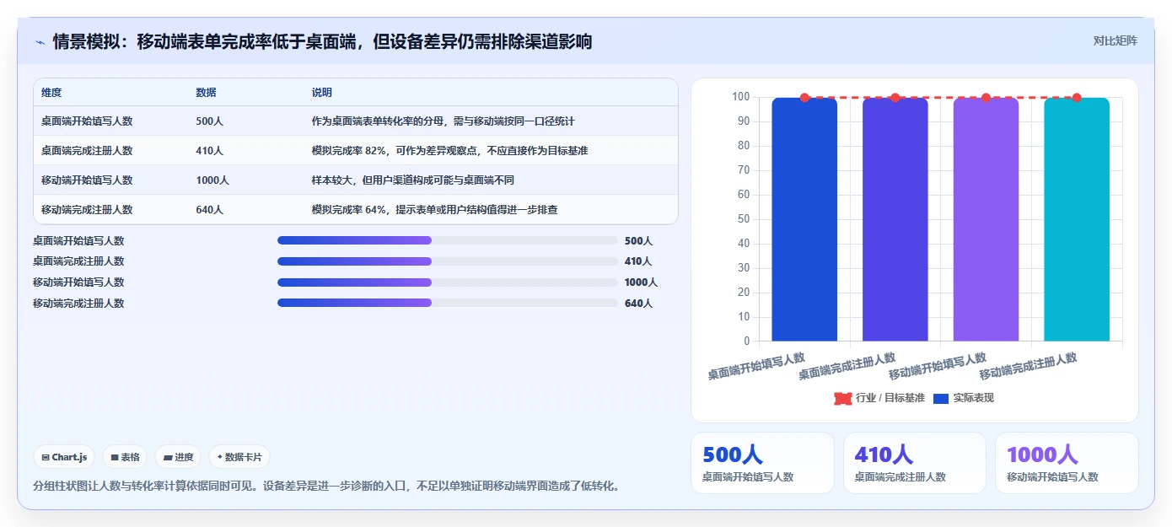Click the 移动端完成注册人数 table row label
1172x527 pixels.
coord(87,210)
